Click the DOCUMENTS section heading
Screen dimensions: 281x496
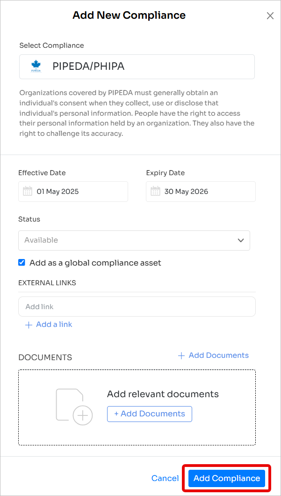(x=45, y=357)
